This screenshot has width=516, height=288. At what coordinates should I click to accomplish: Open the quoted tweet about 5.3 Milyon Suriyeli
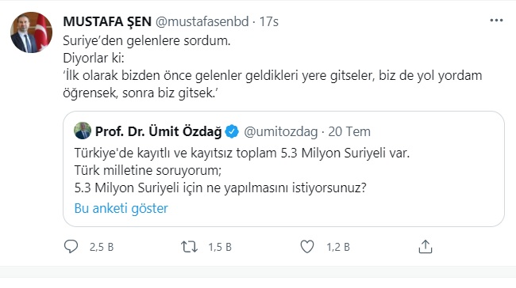click(283, 169)
